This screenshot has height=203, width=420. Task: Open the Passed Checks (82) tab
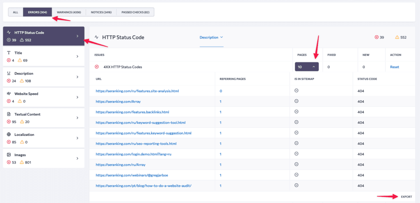coord(135,12)
